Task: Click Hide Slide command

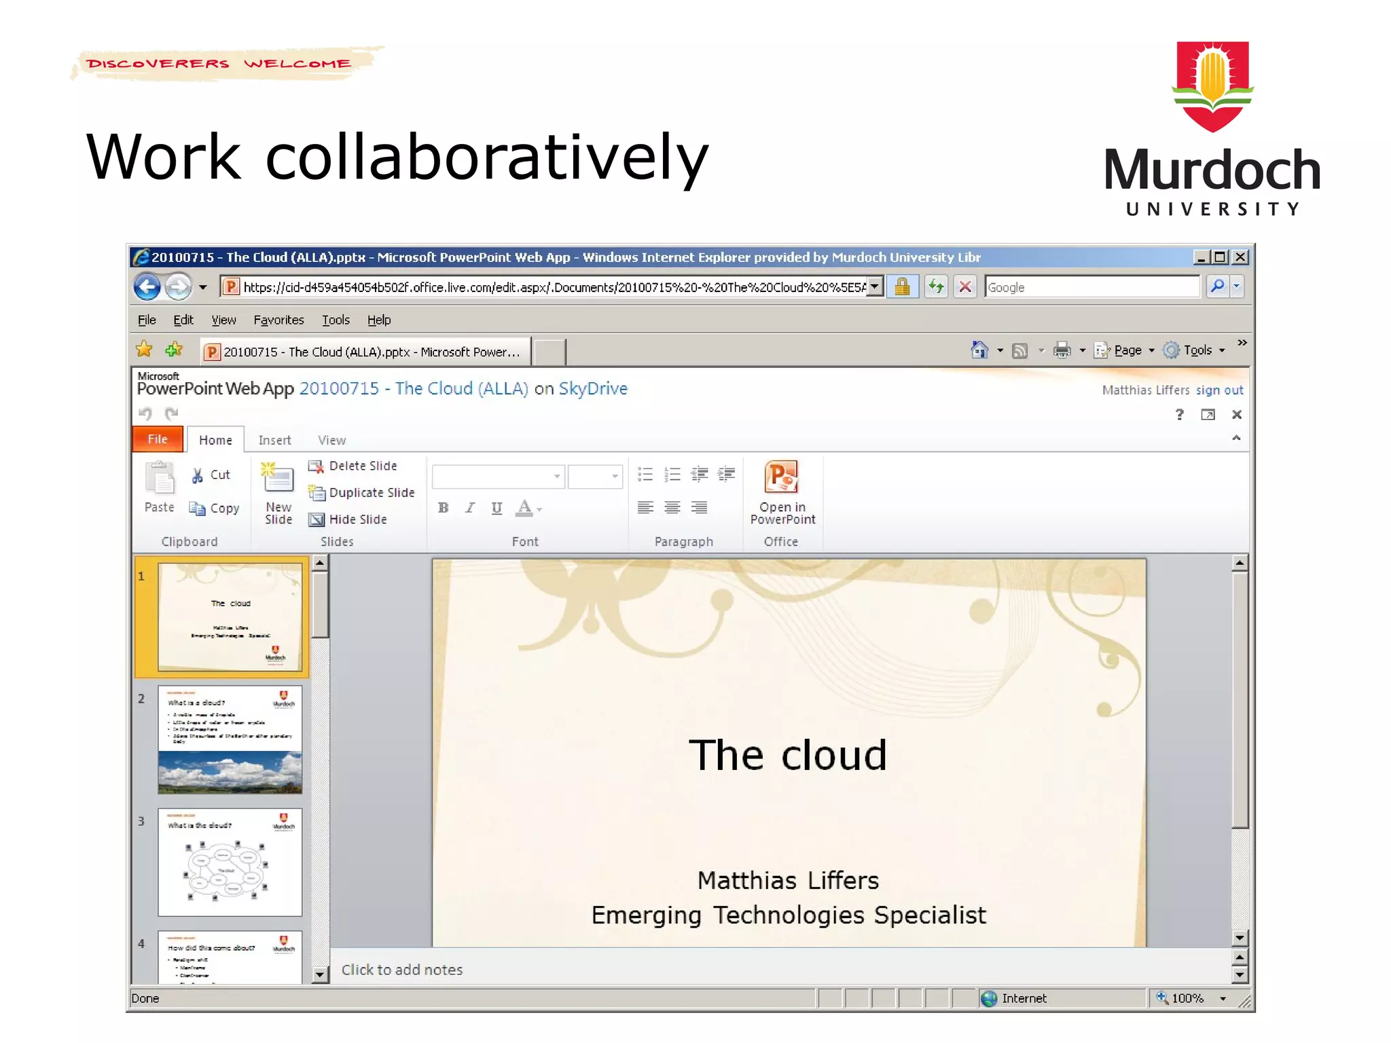Action: point(348,519)
